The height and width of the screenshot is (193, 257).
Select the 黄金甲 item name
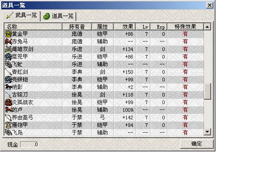coord(20,34)
